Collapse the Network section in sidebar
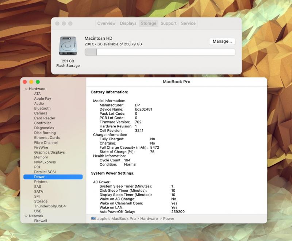 (26, 216)
